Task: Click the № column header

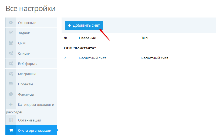Action: [65, 38]
